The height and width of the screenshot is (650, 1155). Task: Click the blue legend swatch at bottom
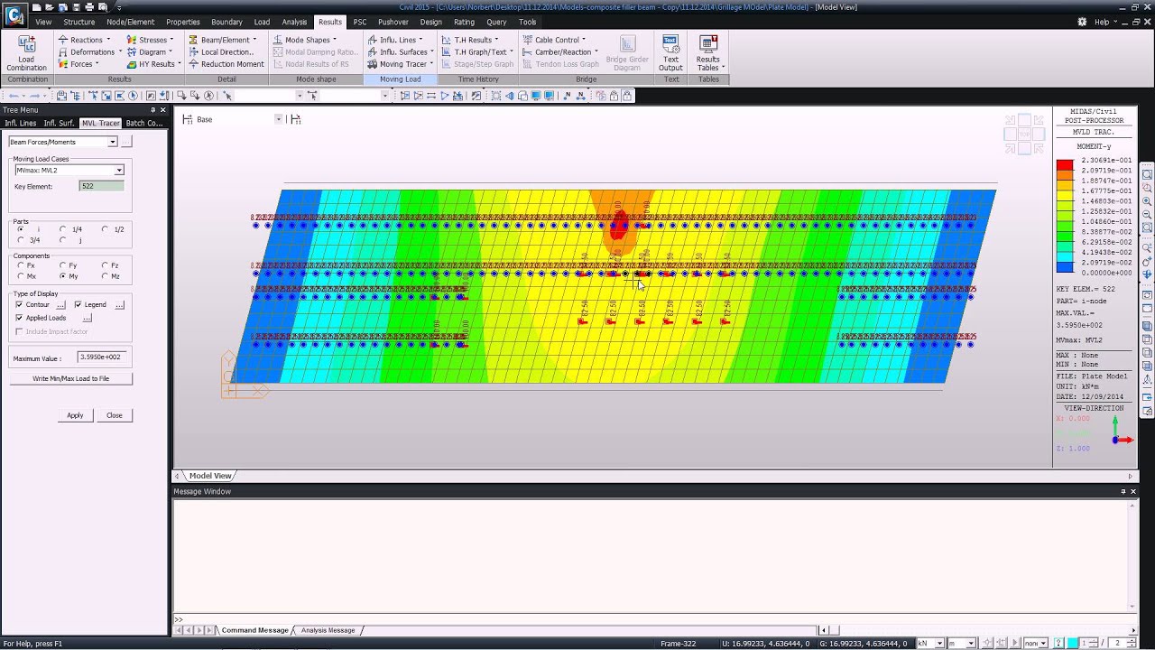tap(1065, 267)
